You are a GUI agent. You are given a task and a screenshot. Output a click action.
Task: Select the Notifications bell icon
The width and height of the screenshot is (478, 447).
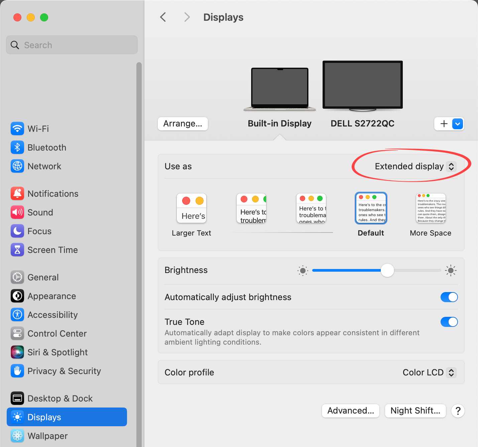click(17, 194)
